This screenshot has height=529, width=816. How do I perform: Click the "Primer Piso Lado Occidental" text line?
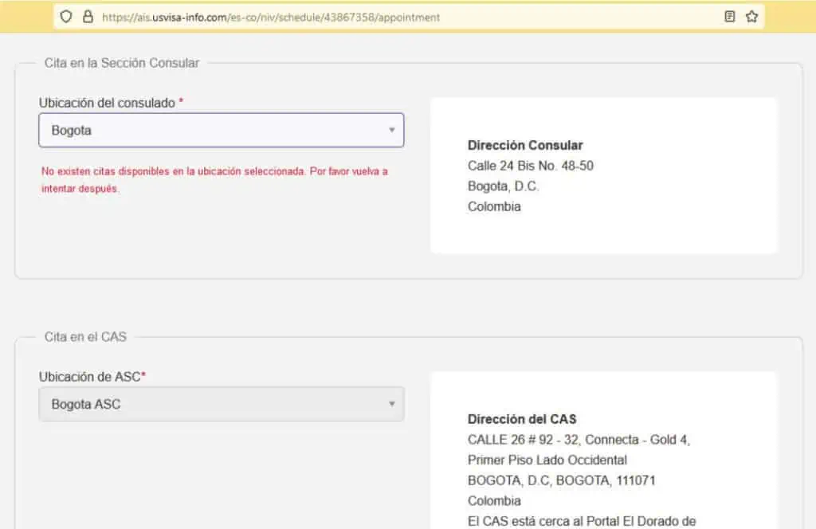[x=547, y=460]
